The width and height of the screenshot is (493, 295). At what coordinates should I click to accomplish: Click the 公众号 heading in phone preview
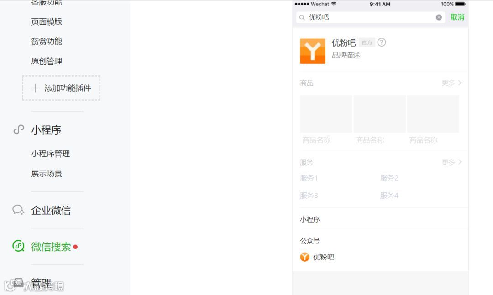(309, 241)
